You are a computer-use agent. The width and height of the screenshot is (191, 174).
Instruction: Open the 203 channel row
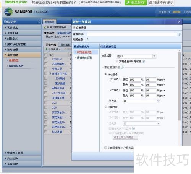click(x=54, y=103)
